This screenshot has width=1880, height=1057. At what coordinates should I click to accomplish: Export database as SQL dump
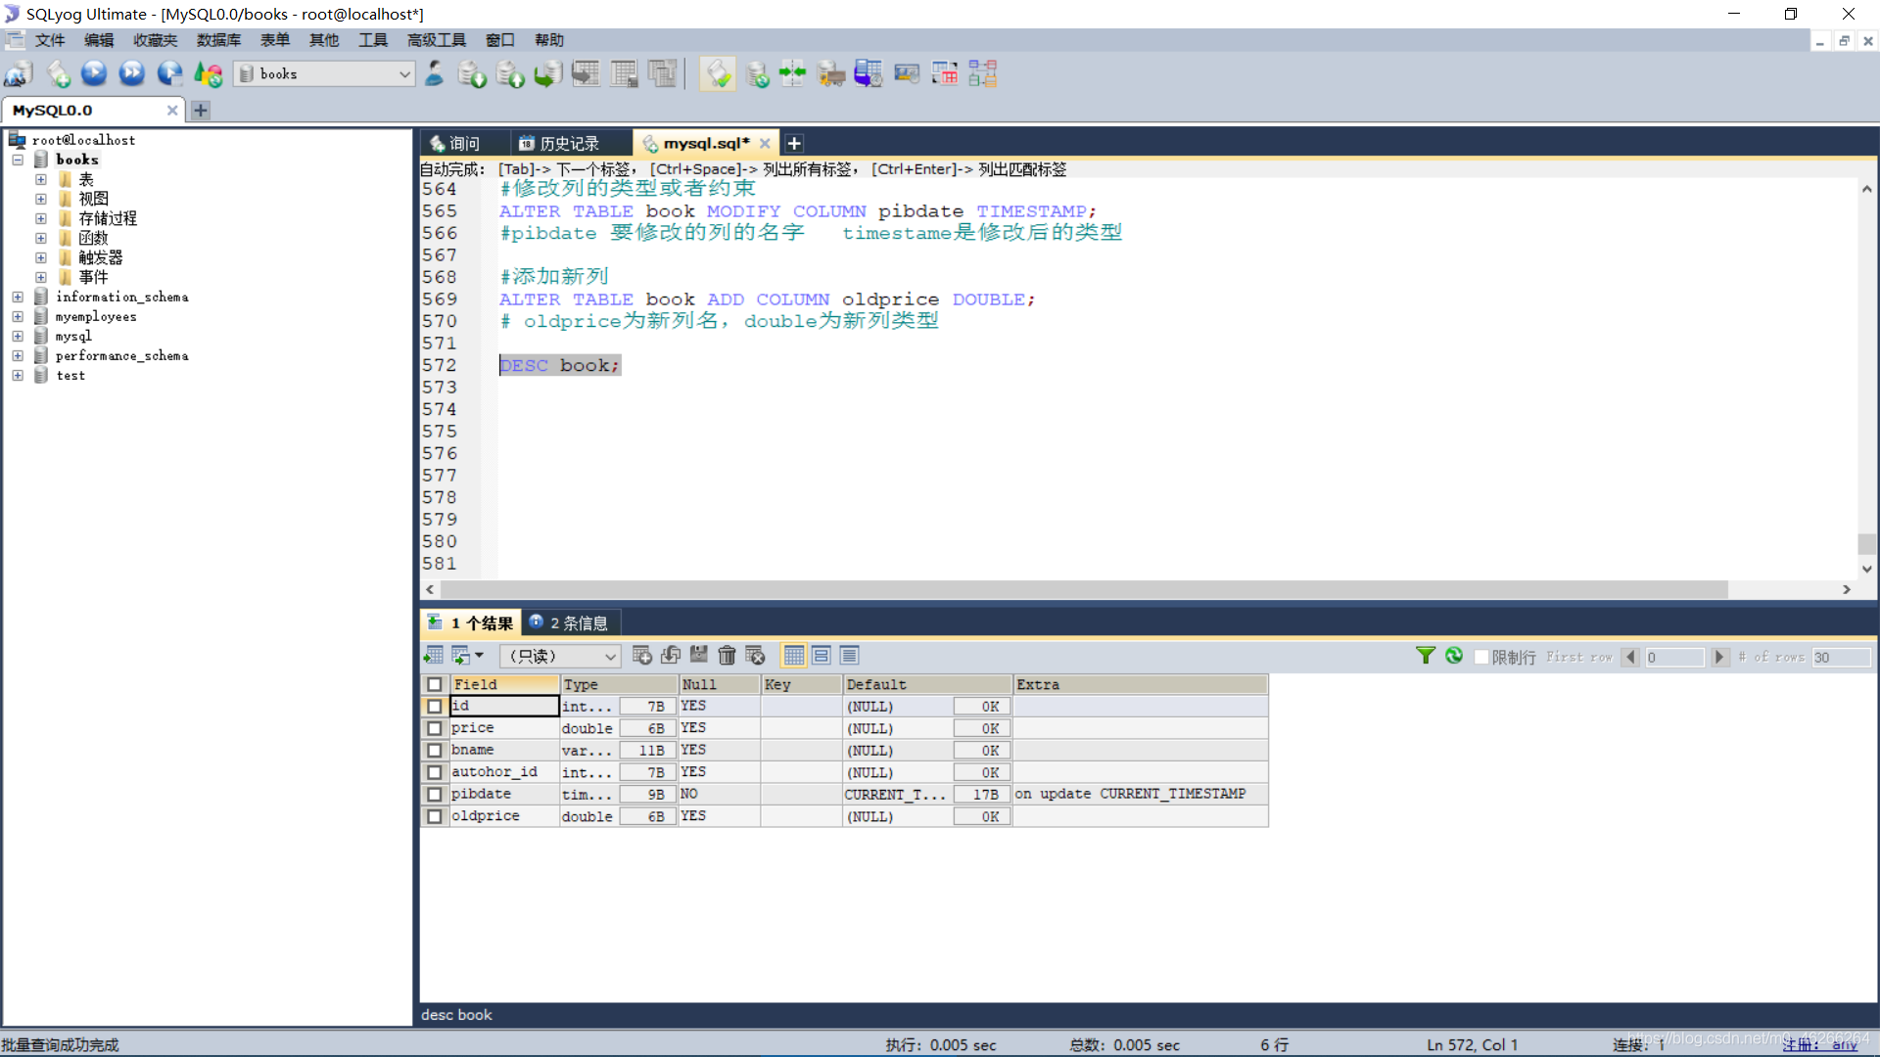pos(510,73)
